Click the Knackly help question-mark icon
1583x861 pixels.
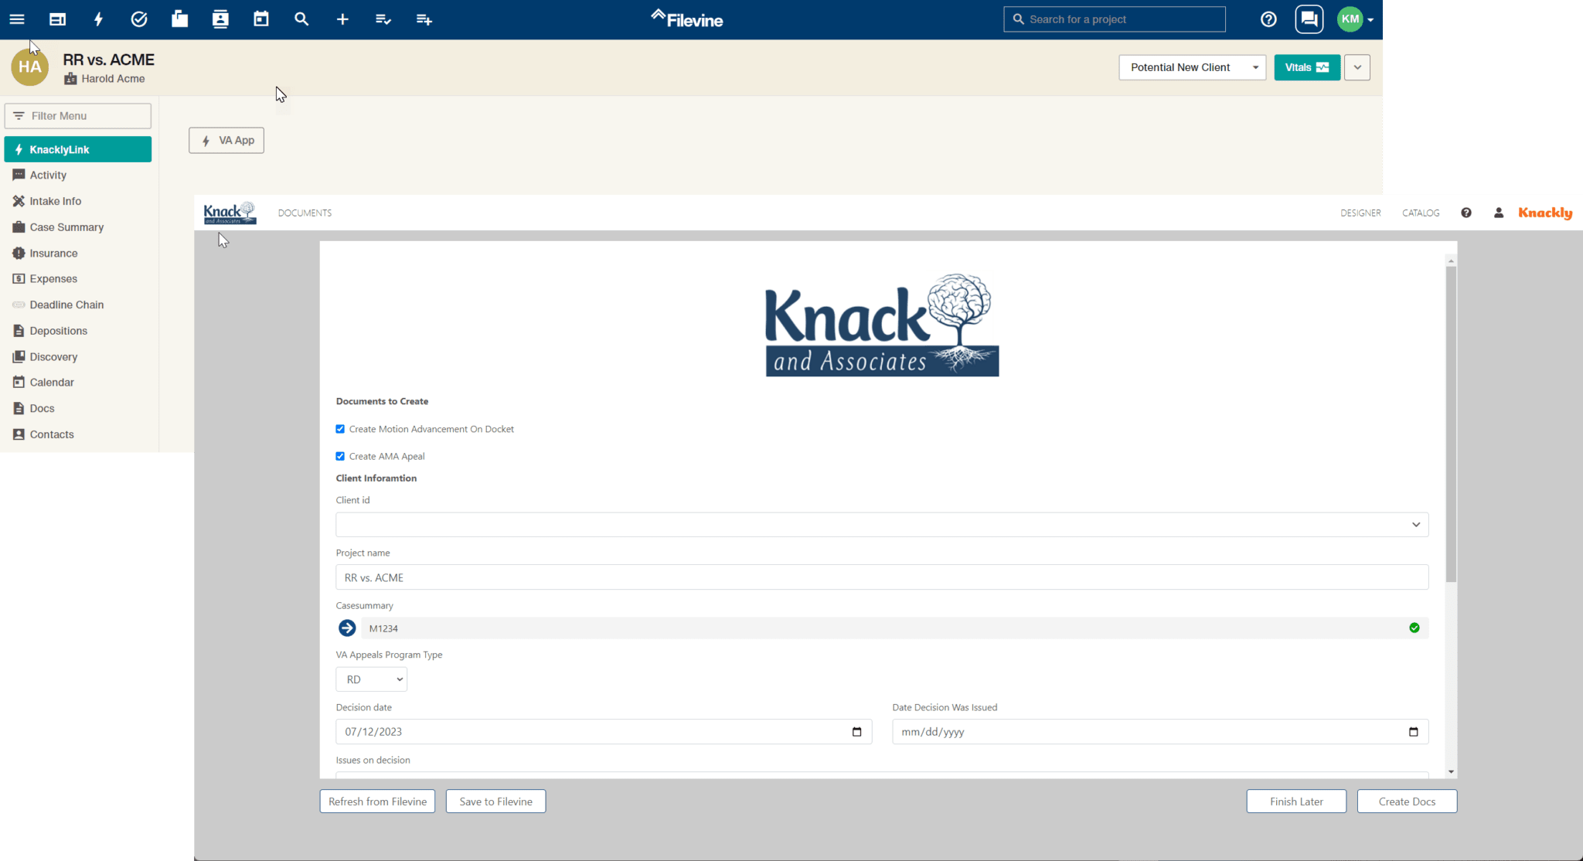click(1466, 213)
